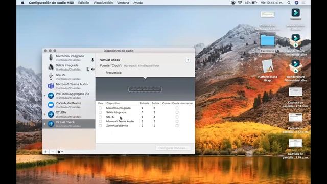Open Siri from the menu bar
This screenshot has width=327, height=184.
(x=296, y=3)
